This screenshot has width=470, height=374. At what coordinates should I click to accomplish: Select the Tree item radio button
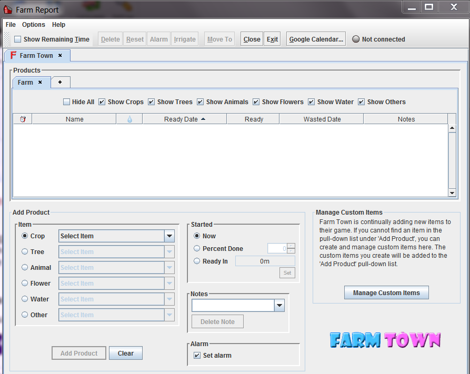[x=25, y=252]
